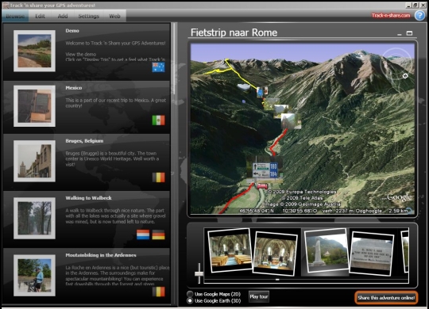Click the Mexico trip title

click(x=74, y=88)
